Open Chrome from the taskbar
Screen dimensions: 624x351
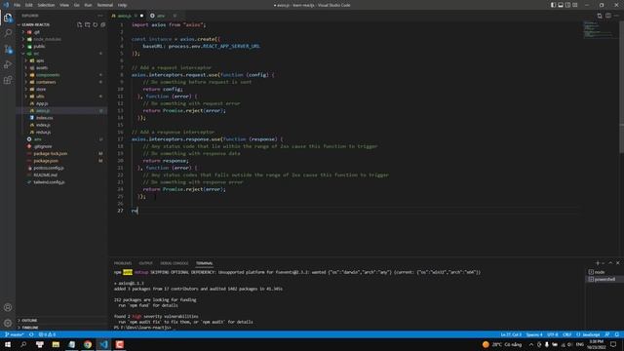[x=88, y=344]
